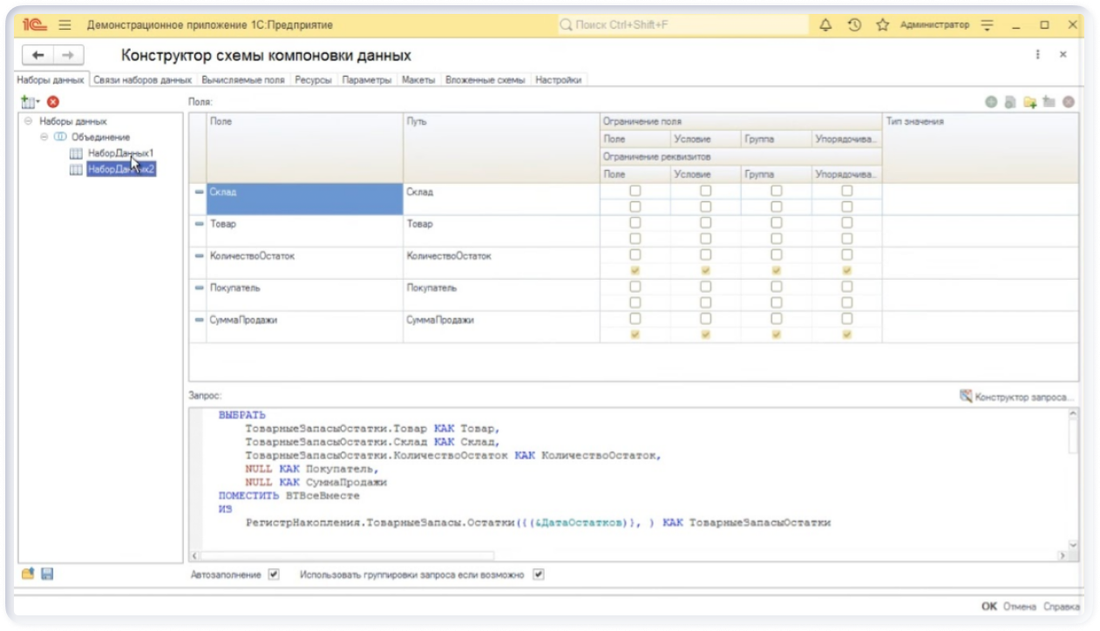The height and width of the screenshot is (631, 1100).
Task: Uncheck СуммаПродажи attribute-restriction Поле checkbox
Action: point(635,335)
